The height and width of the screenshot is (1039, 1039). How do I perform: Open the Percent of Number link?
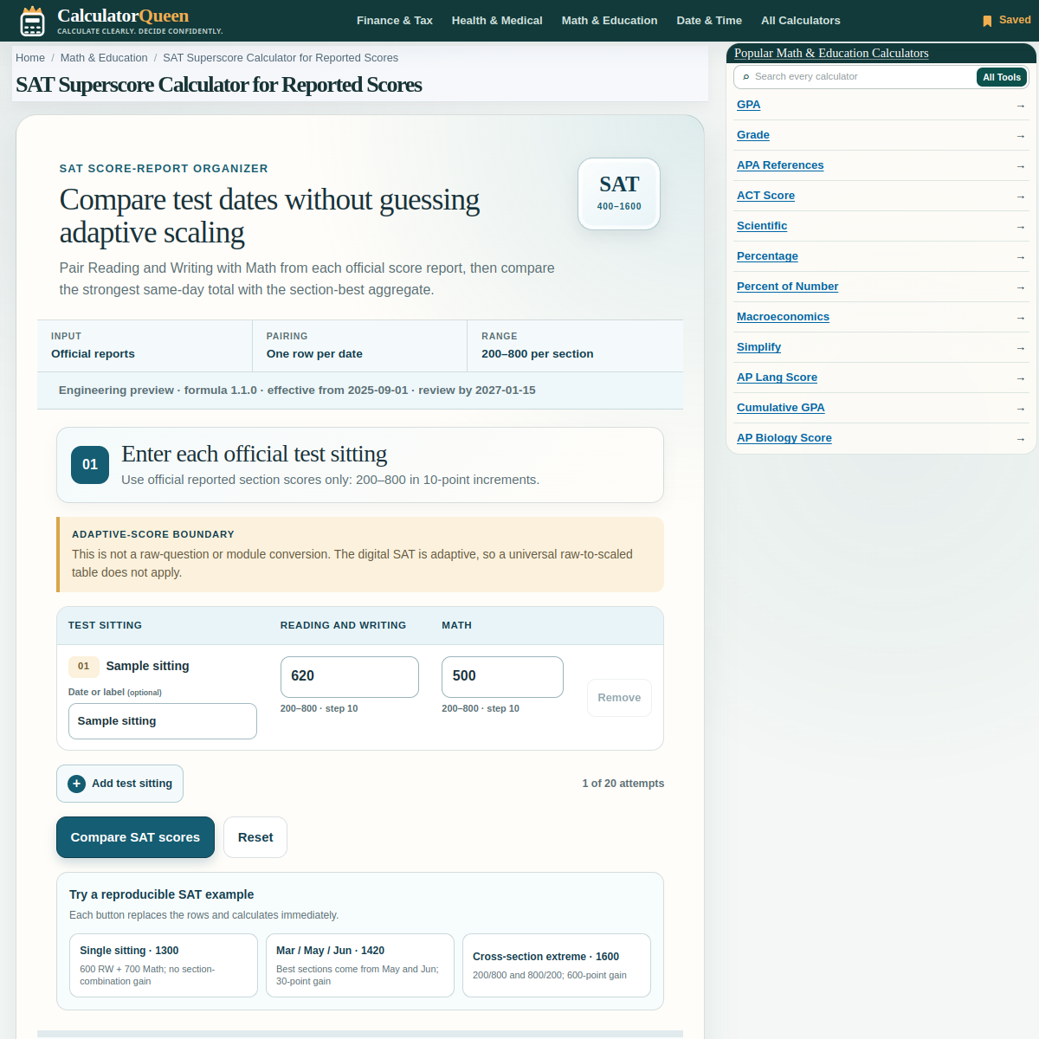pyautogui.click(x=788, y=287)
